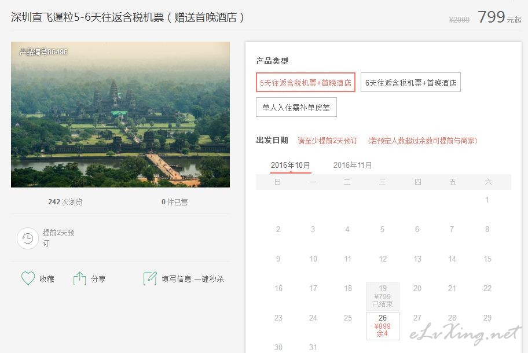Click the 三 weekday header

383,182
